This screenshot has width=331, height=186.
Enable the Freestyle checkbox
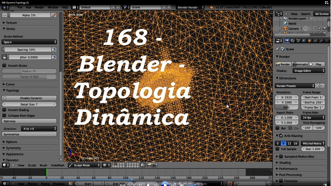pyautogui.click(x=281, y=181)
